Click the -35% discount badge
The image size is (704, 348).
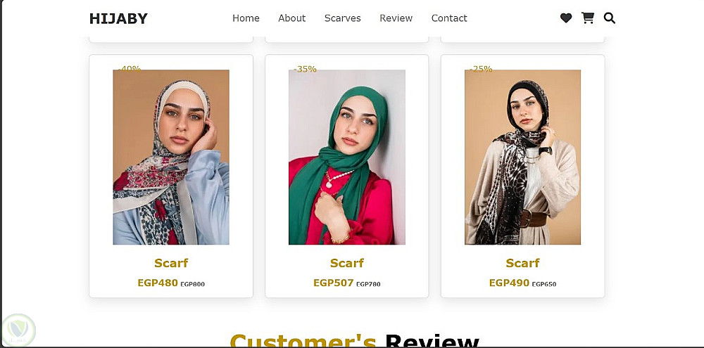pyautogui.click(x=306, y=69)
